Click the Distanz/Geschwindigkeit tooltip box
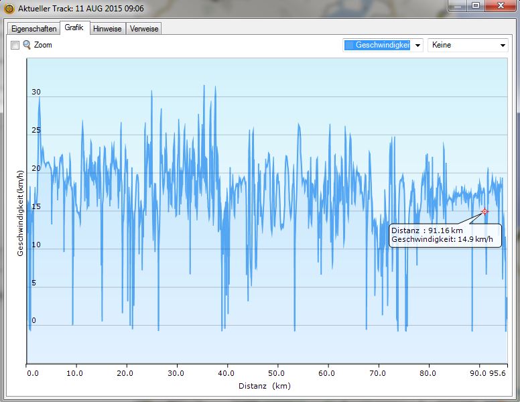 pos(445,235)
